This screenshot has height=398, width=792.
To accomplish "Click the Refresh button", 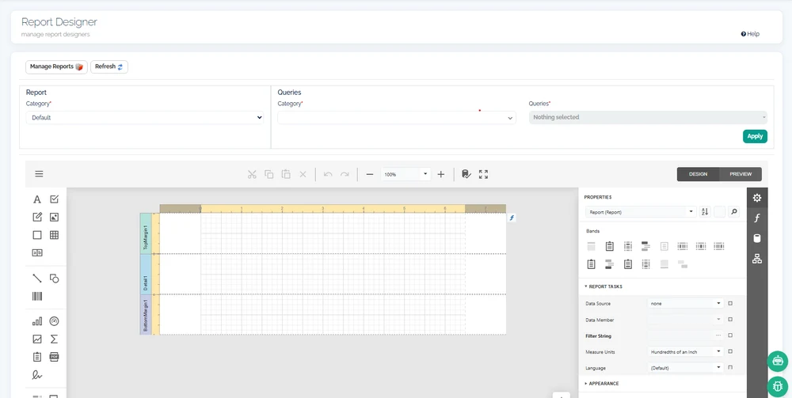I will tap(109, 66).
